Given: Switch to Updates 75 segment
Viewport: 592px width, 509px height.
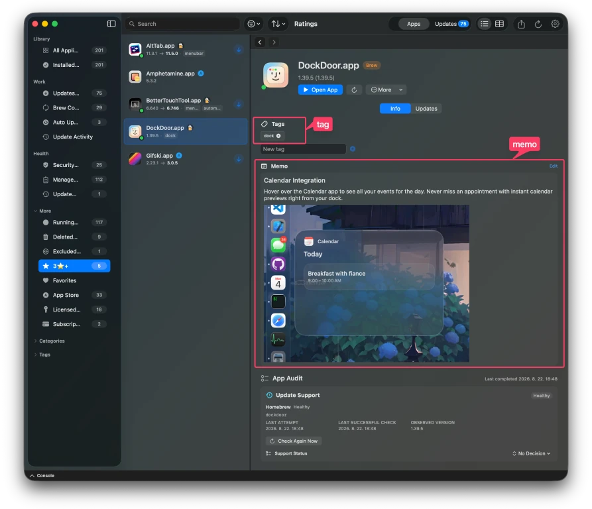Looking at the screenshot, I should tap(451, 24).
